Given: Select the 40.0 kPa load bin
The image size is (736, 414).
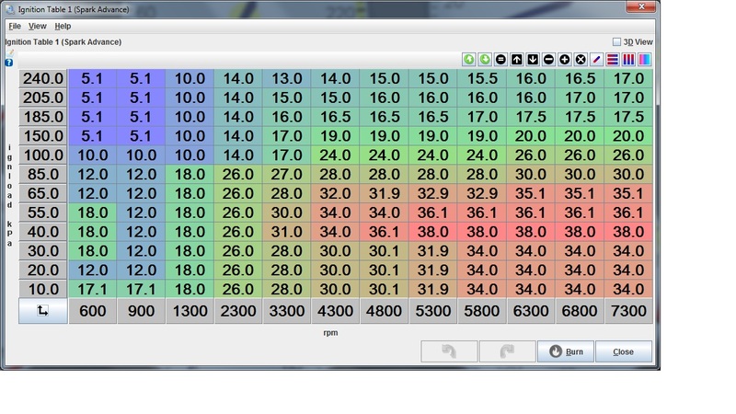Looking at the screenshot, I should tap(42, 232).
